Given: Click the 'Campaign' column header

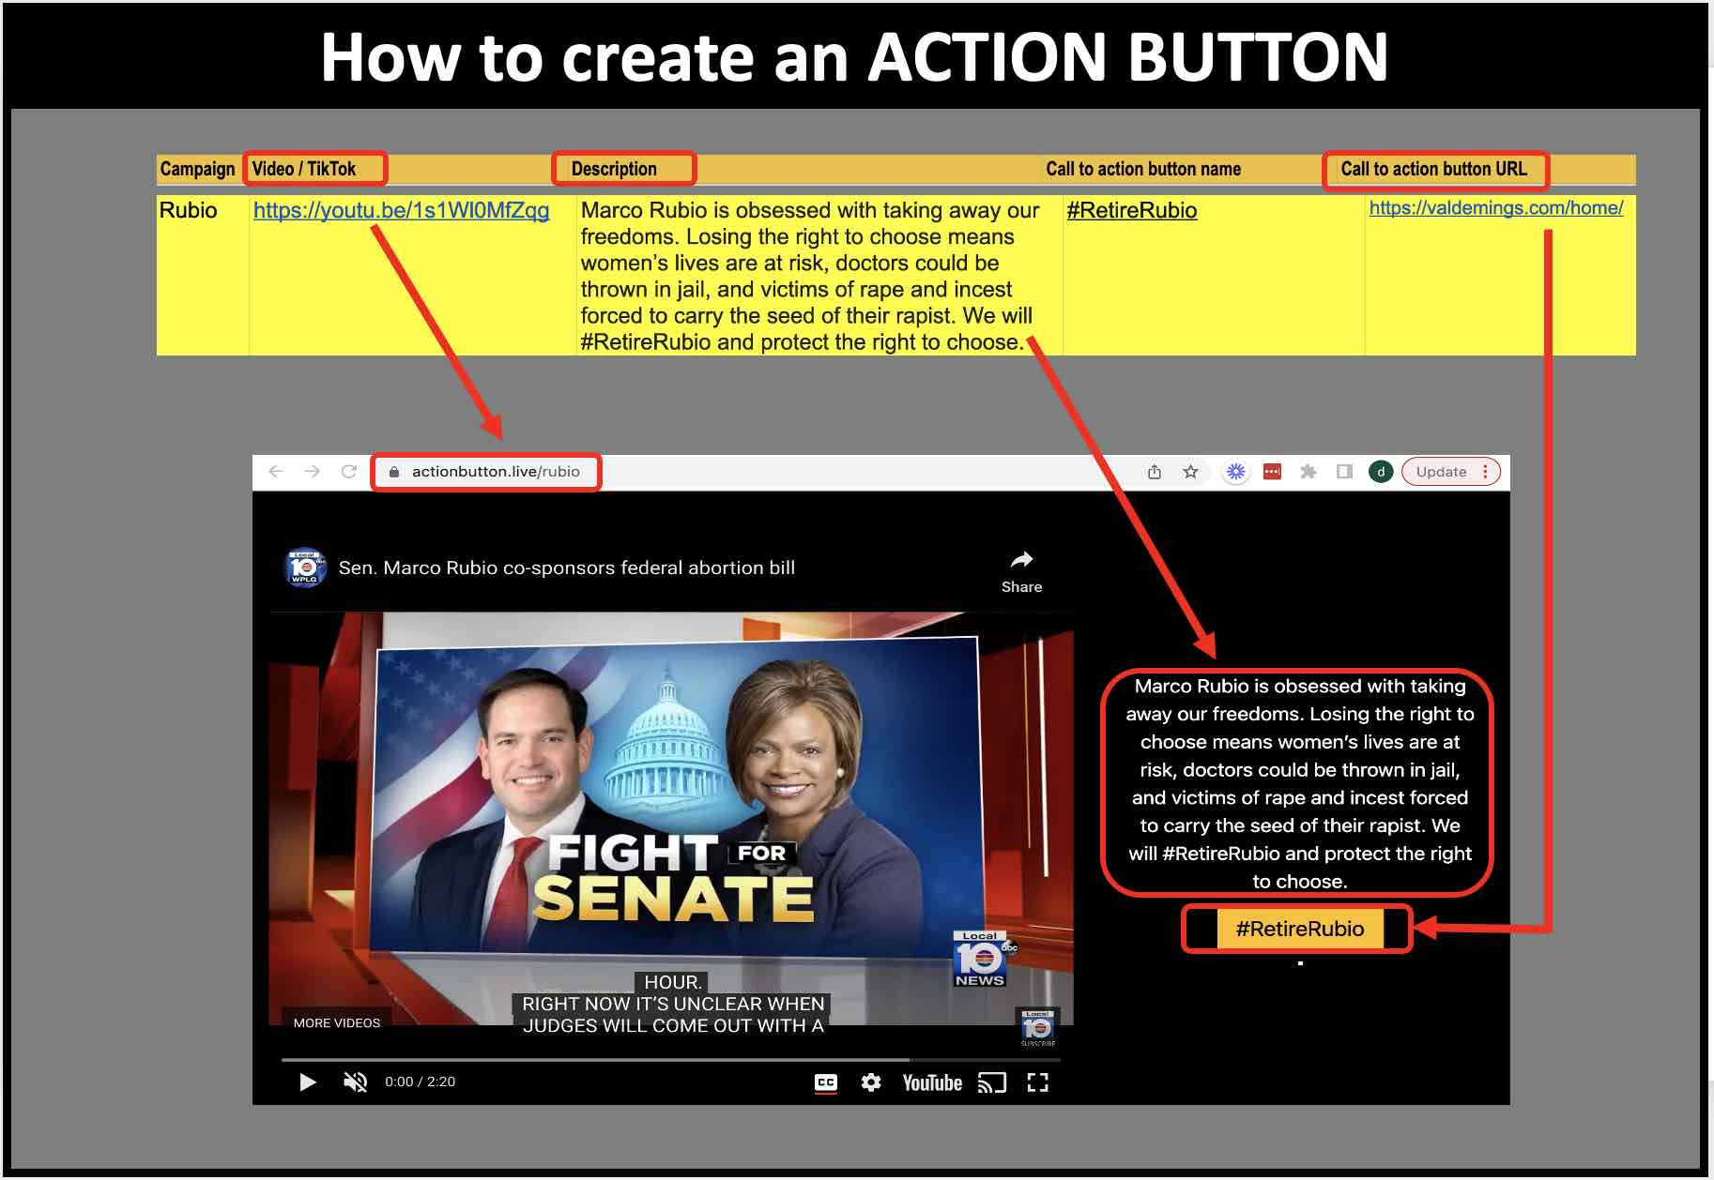Looking at the screenshot, I should click(x=197, y=169).
